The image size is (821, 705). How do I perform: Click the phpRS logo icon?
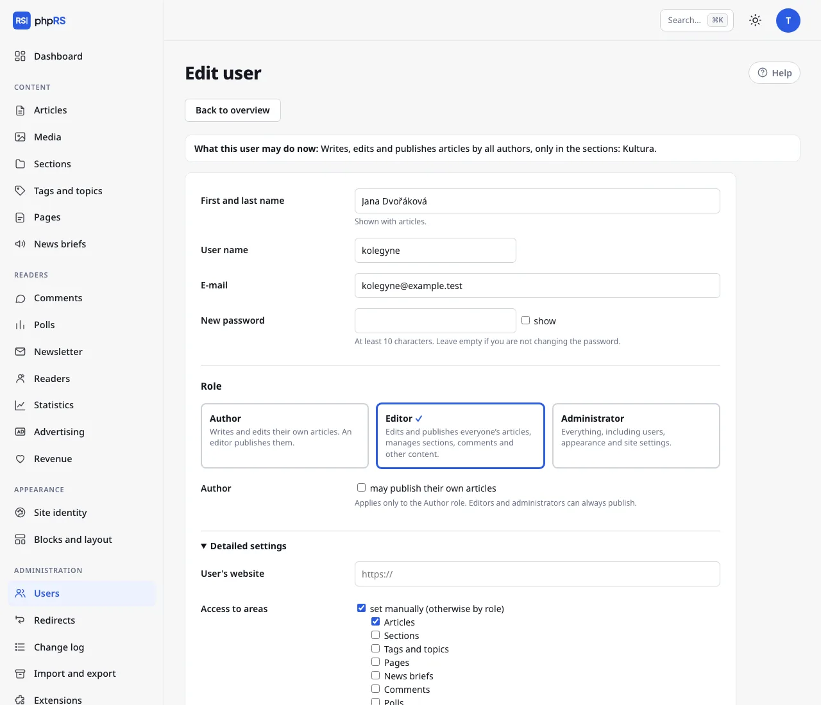click(x=22, y=21)
